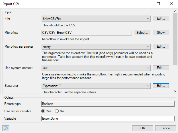Image resolution: width=178 pixels, height=133 pixels.
Task: Cancel the Export CSV dialog
Action: point(165,128)
